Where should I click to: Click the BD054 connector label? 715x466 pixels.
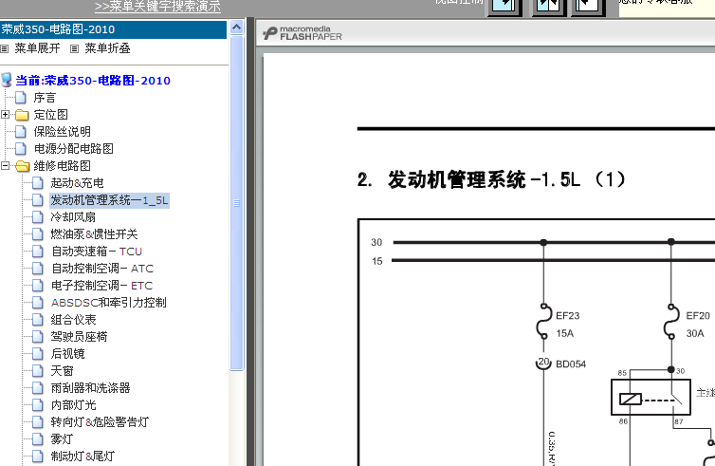571,364
